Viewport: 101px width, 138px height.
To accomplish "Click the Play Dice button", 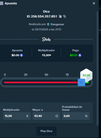I will pyautogui.click(x=46, y=131).
